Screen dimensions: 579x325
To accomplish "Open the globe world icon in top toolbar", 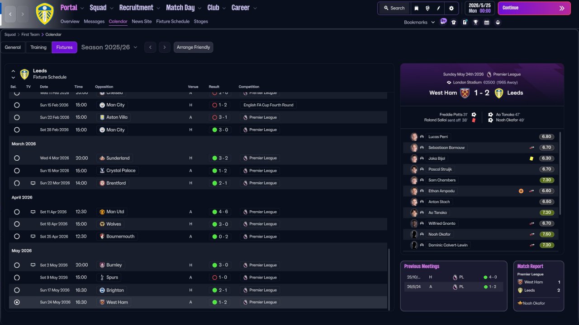I will pyautogui.click(x=427, y=8).
